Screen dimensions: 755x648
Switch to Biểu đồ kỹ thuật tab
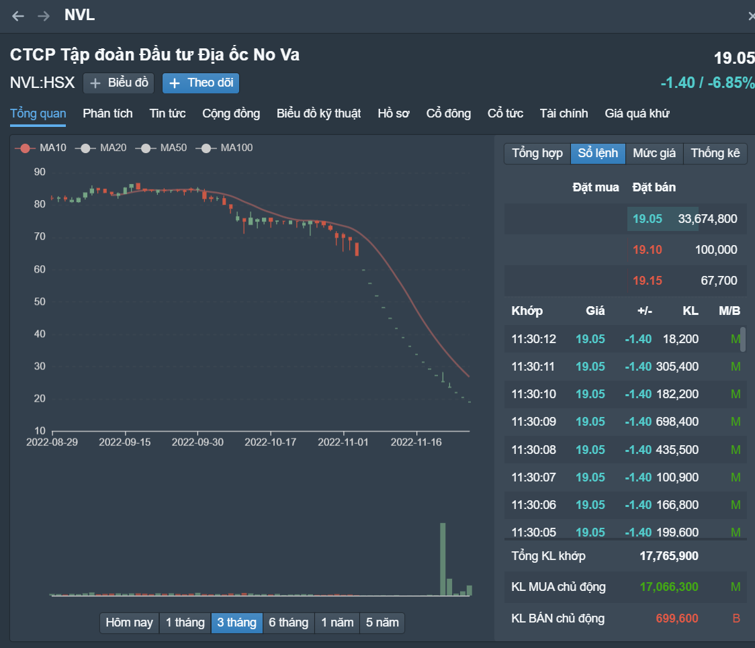pyautogui.click(x=318, y=113)
